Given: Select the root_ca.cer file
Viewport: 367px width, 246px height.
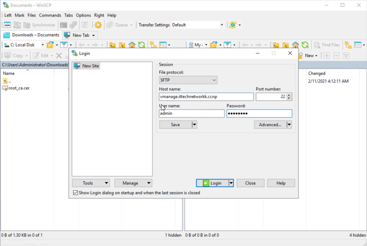Looking at the screenshot, I should [x=16, y=88].
